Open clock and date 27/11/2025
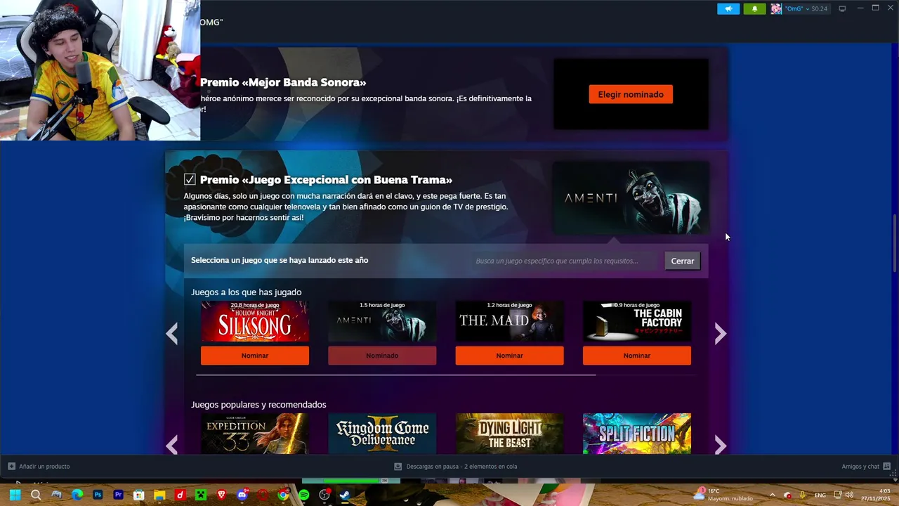Viewport: 899px width, 506px height. pyautogui.click(x=875, y=495)
